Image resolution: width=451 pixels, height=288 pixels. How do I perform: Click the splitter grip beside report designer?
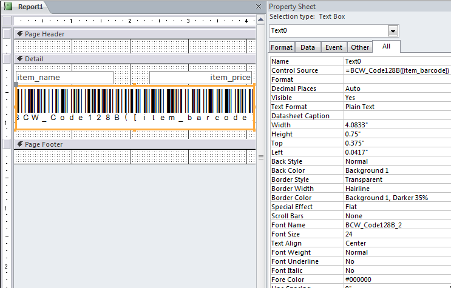tap(261, 157)
